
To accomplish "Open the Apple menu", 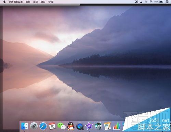I will coord(4,2).
